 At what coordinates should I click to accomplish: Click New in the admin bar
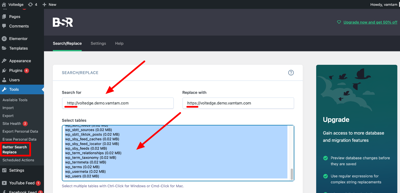click(x=52, y=4)
